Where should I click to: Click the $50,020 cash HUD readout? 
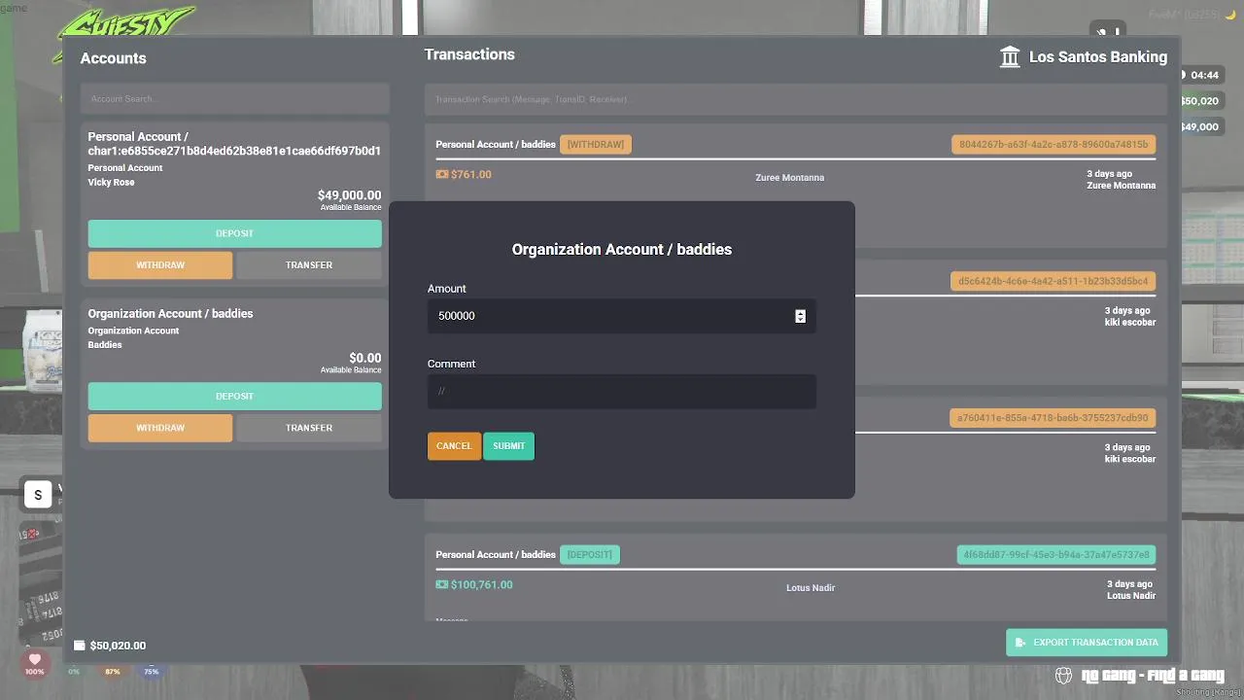pyautogui.click(x=1199, y=101)
